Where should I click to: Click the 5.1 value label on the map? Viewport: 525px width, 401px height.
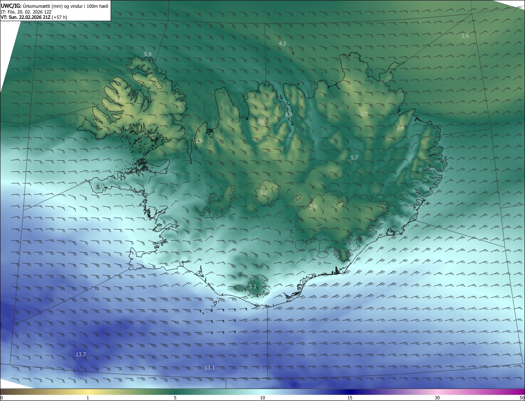coord(252,287)
